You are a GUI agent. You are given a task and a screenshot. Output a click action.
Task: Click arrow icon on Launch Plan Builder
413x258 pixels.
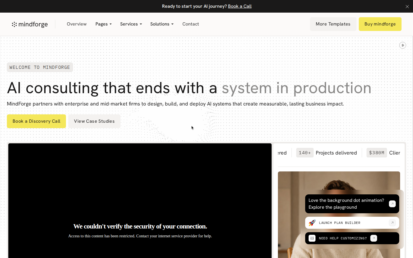coord(392,223)
